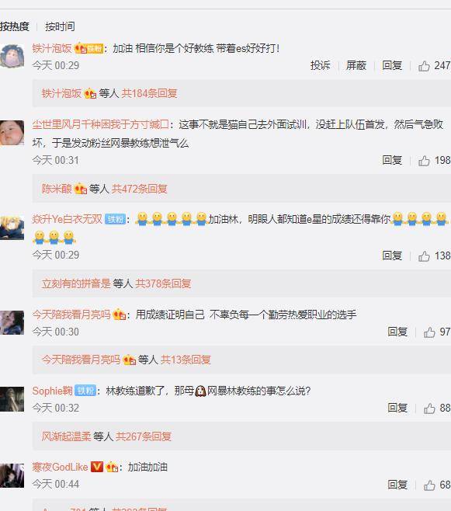Open username 尘世里风月千种困我于方寸城口
Screen dimensions: 451x511
point(100,124)
